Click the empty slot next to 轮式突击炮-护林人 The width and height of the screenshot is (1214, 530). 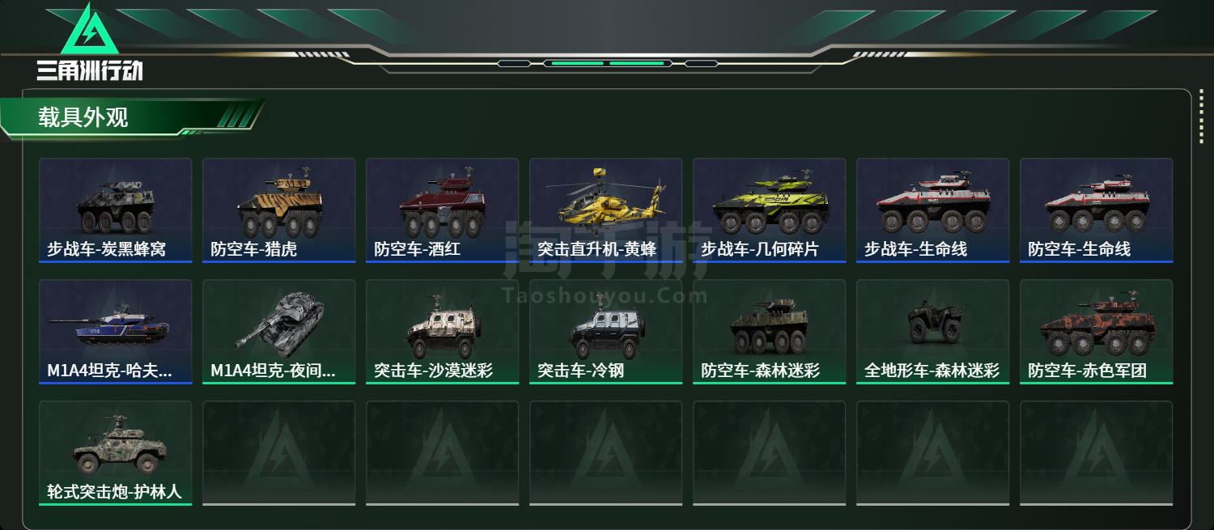click(x=278, y=453)
